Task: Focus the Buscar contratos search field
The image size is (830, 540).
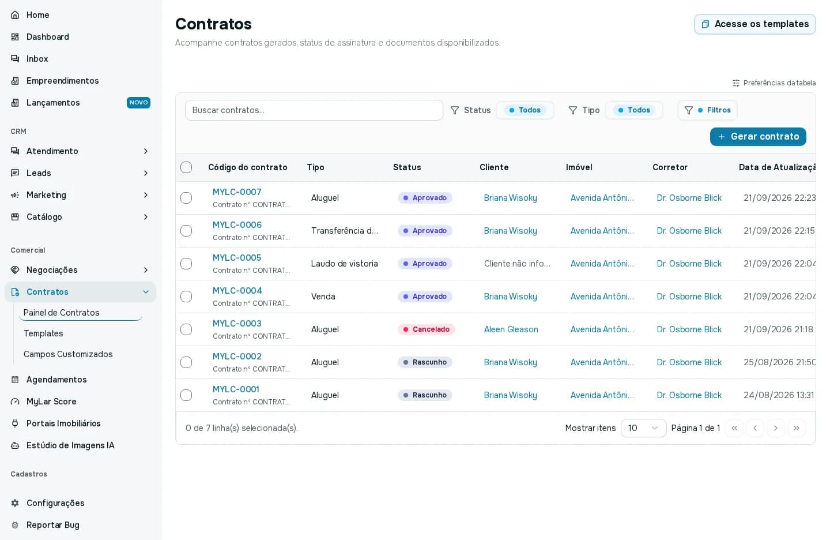Action: [314, 110]
